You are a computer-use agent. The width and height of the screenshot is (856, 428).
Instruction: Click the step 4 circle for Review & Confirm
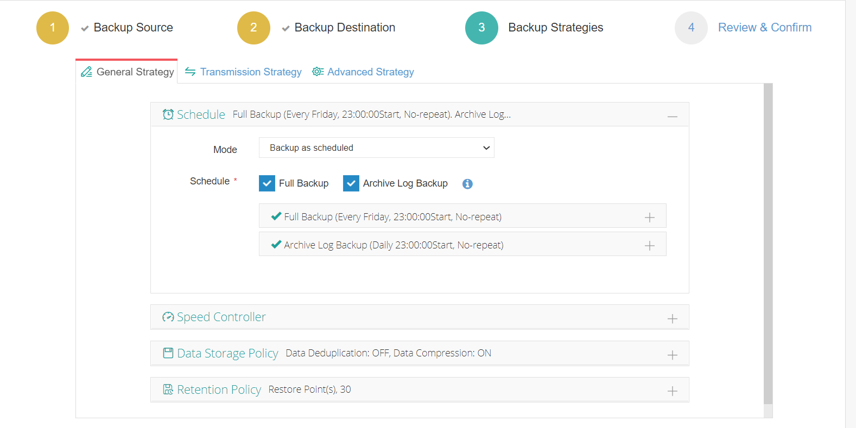coord(691,28)
